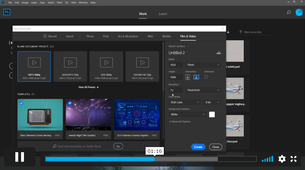This screenshot has height=170, width=305.
Task: Adjust volume bars indicator
Action: point(267,159)
